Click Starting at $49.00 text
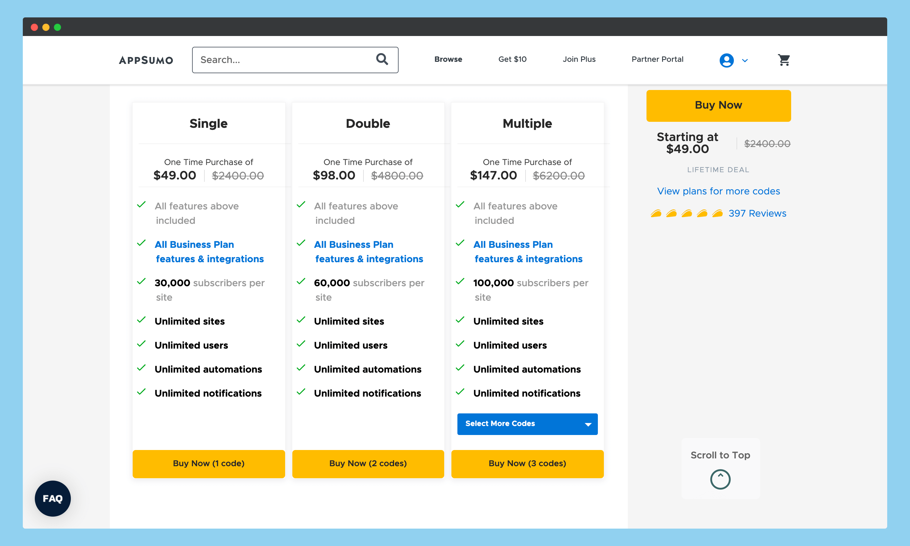910x546 pixels. (687, 143)
